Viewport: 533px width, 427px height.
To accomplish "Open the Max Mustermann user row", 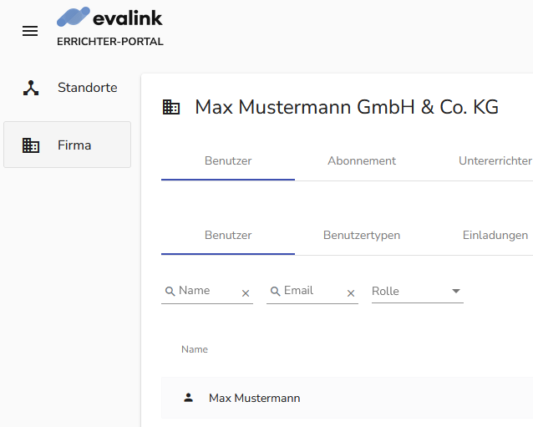I will [x=347, y=398].
